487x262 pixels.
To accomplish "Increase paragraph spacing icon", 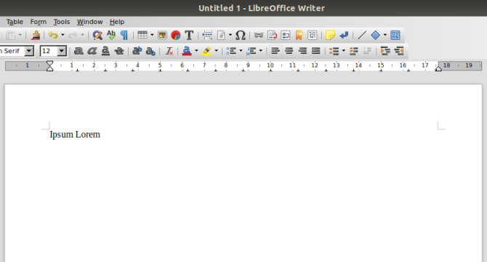I will (354, 51).
